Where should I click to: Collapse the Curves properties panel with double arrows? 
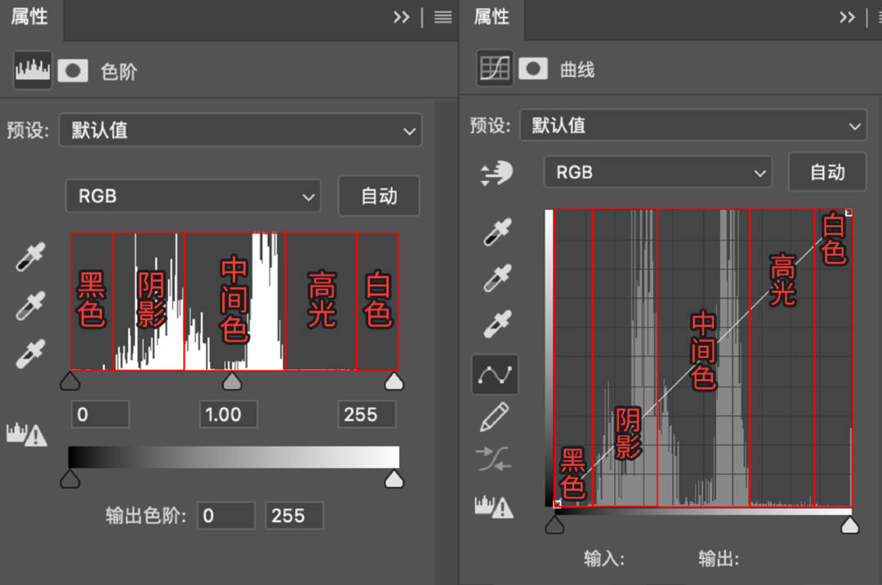pyautogui.click(x=847, y=17)
